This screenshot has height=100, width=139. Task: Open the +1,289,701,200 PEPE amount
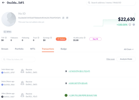pyautogui.click(x=83, y=95)
